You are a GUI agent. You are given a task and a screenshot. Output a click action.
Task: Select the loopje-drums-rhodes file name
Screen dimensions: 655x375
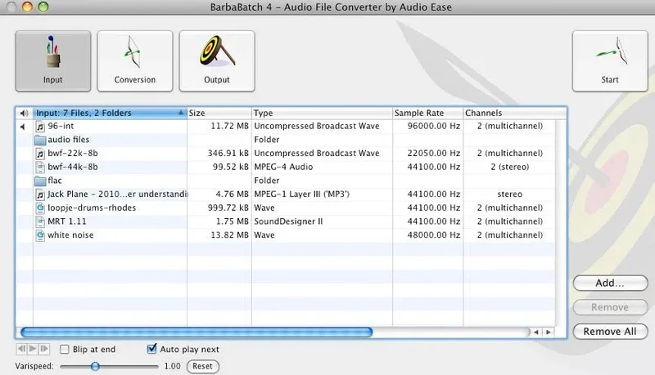click(x=92, y=208)
